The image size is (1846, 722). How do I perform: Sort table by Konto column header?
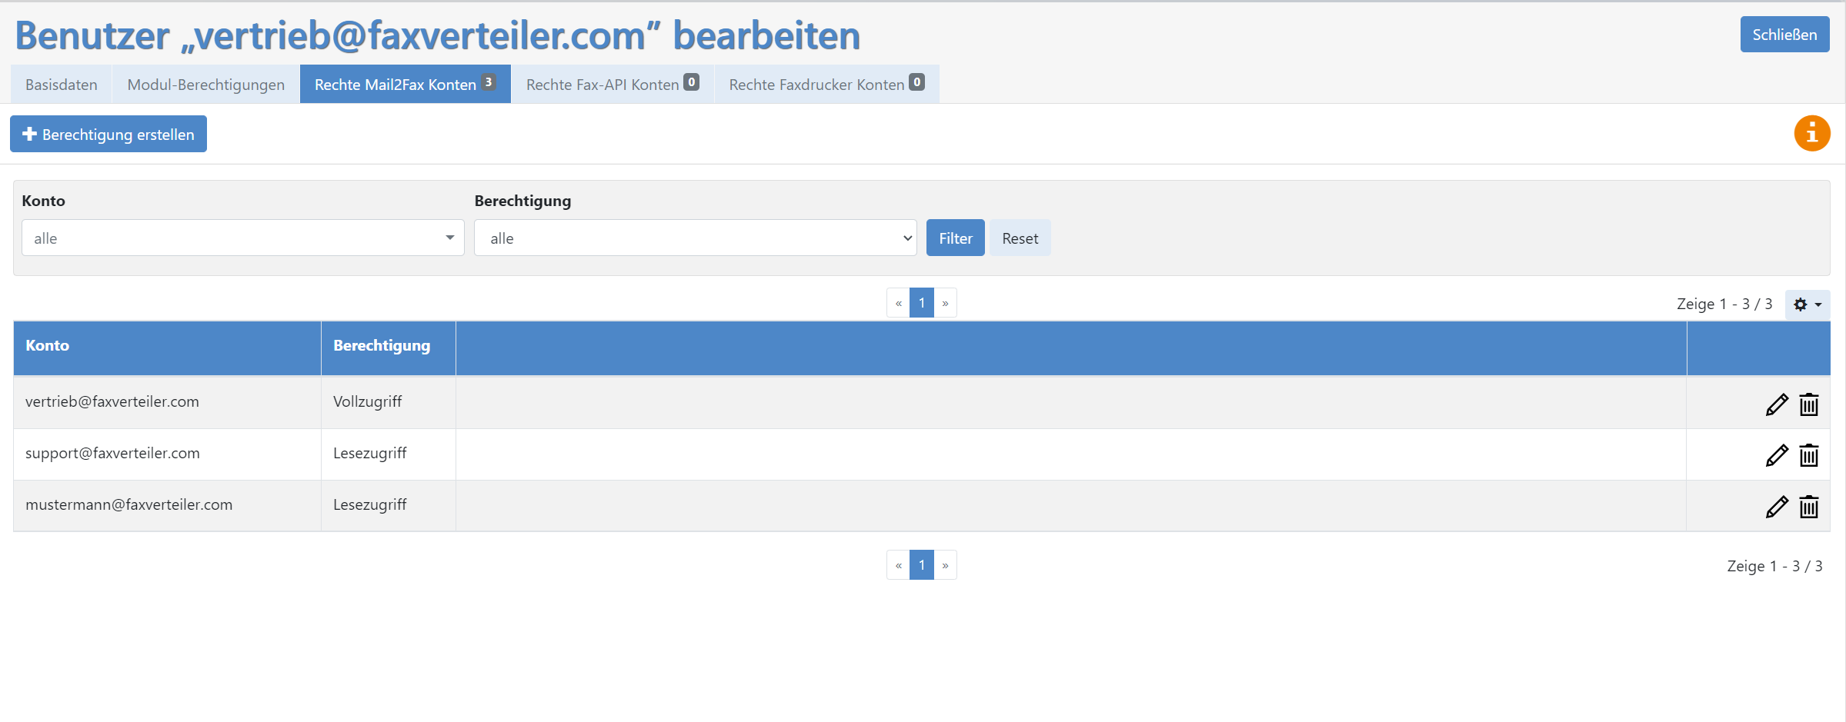[47, 345]
